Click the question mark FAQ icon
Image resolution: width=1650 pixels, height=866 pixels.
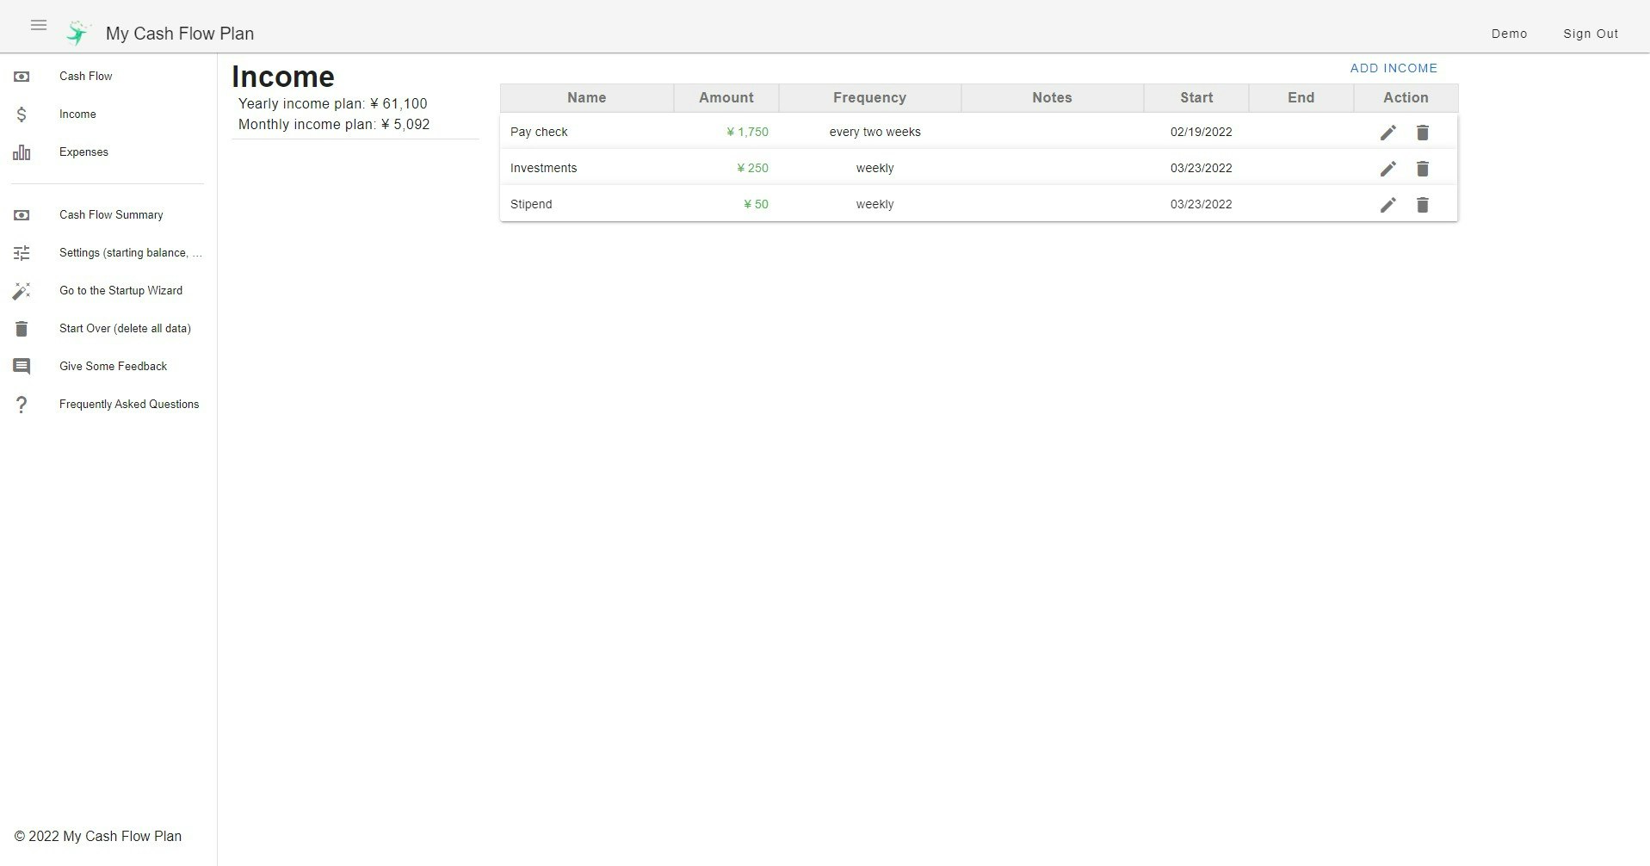click(22, 404)
